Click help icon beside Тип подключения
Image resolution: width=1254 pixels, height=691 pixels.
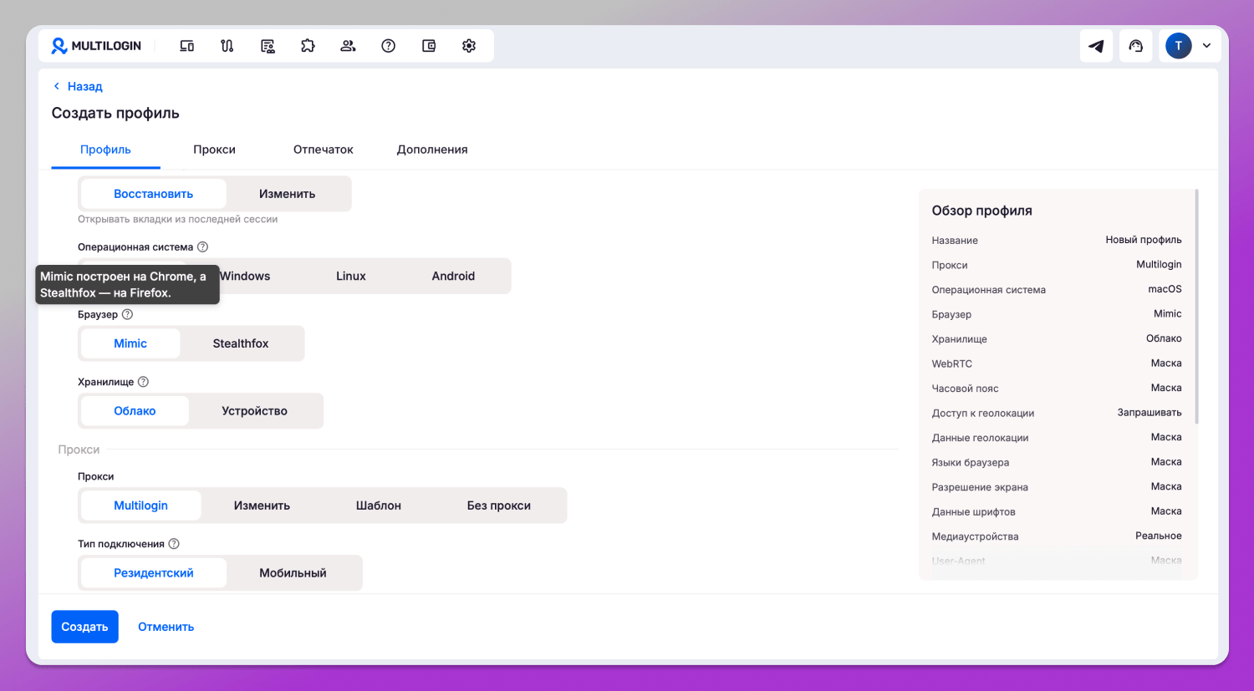pos(174,544)
